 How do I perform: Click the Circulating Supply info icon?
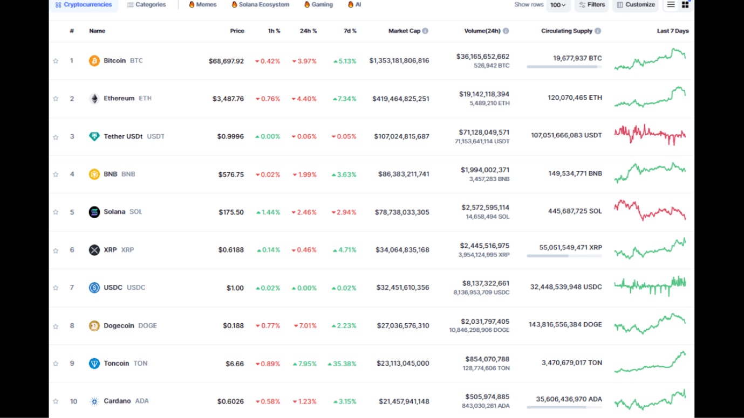click(x=598, y=31)
